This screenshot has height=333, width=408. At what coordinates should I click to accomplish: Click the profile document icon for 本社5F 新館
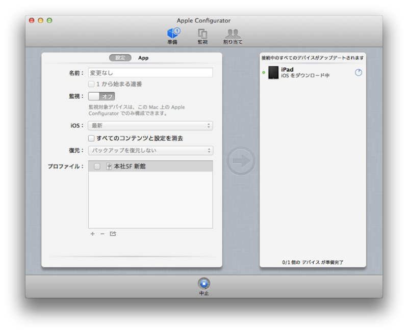109,166
